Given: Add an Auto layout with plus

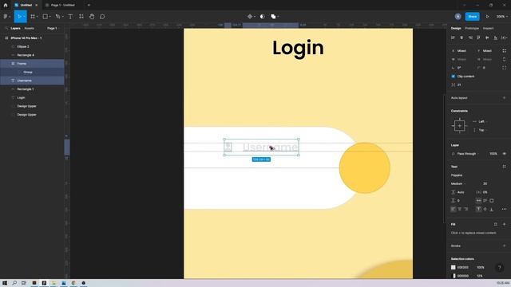Looking at the screenshot, I should point(504,98).
